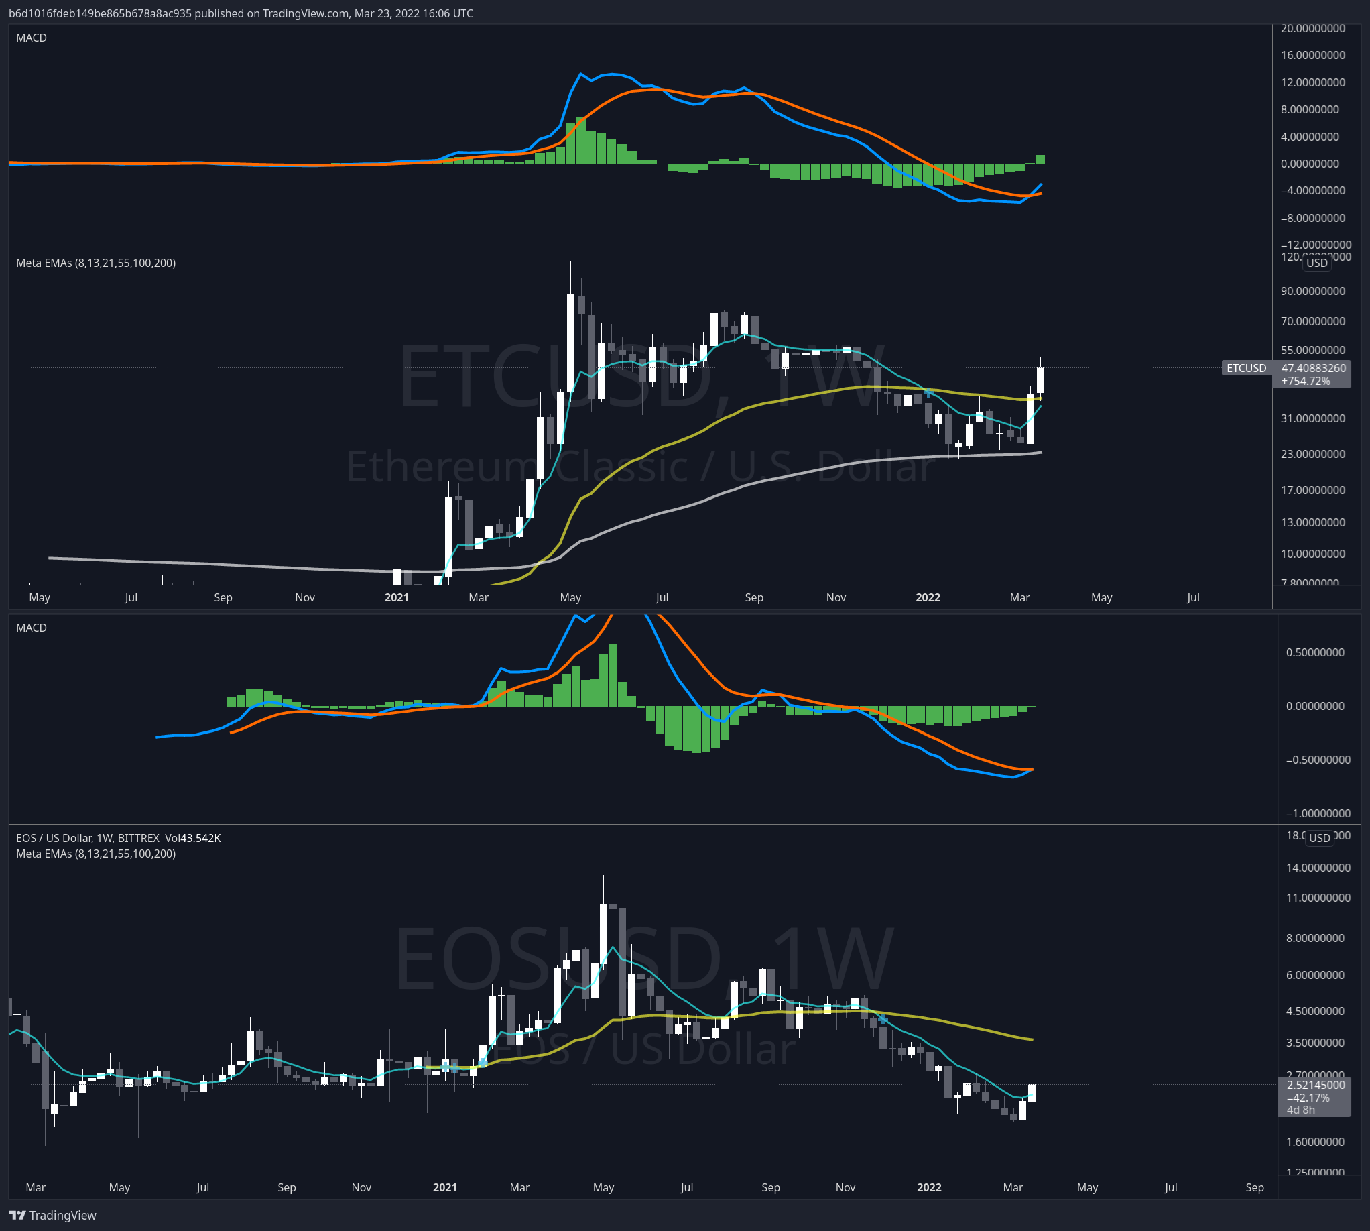This screenshot has width=1370, height=1231.
Task: Click 6.00000000 on EOS price scale
Action: 1315,975
